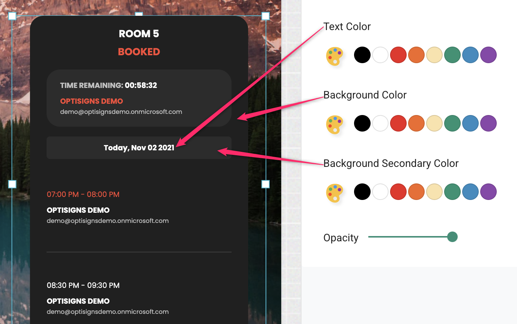This screenshot has height=324, width=517.
Task: Click the Opacity slider handle
Action: click(x=452, y=237)
